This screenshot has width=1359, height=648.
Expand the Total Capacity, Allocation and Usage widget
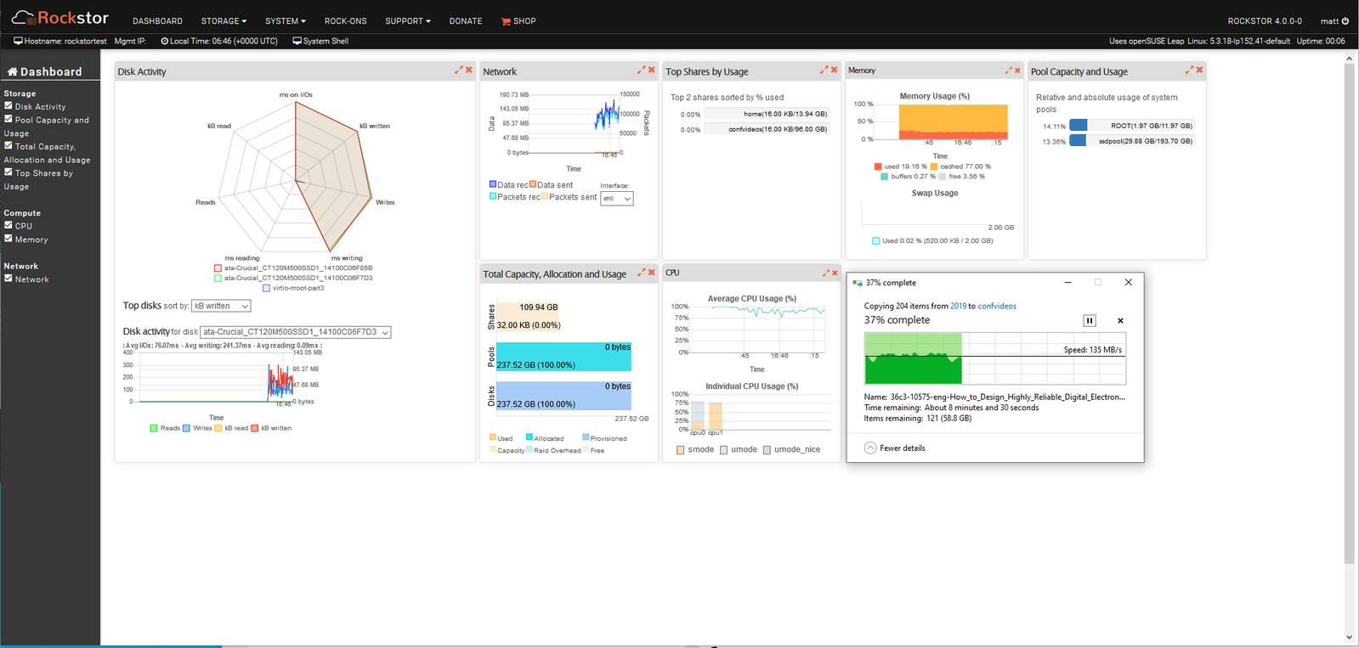(x=642, y=272)
